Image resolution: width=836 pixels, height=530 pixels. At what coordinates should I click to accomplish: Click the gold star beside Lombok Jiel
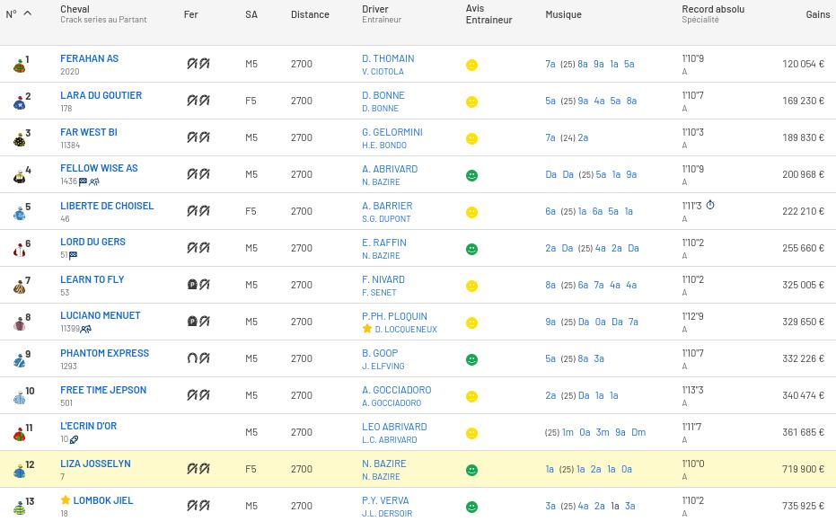[x=66, y=500]
